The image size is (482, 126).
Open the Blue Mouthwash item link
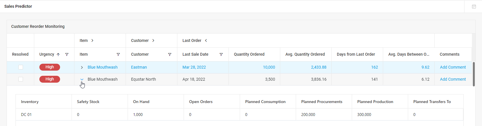point(102,67)
